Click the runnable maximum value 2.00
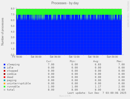130x99 pixels. coord(122,87)
